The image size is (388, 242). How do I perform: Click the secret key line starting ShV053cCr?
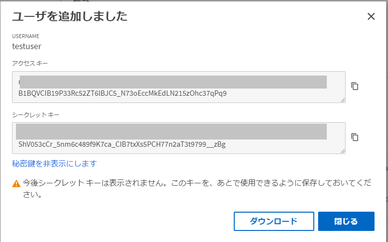[122, 144]
